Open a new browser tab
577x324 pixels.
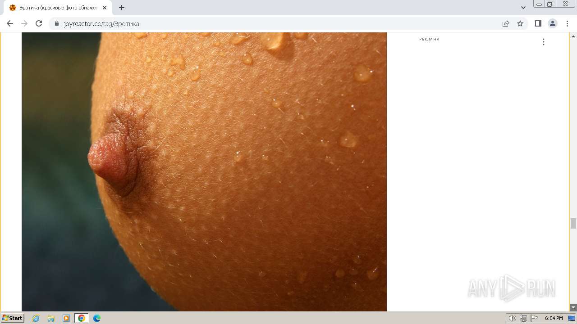click(x=122, y=8)
